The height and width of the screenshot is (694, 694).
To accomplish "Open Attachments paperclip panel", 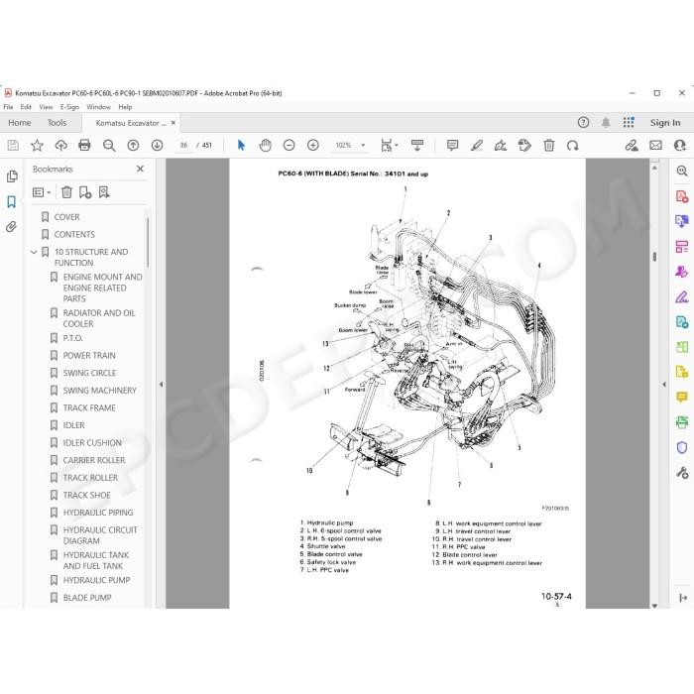I will (x=12, y=227).
